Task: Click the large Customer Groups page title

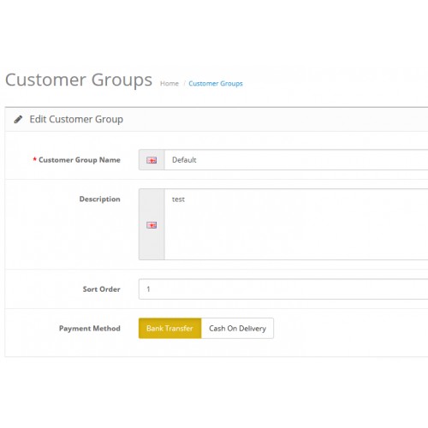Action: click(x=79, y=80)
